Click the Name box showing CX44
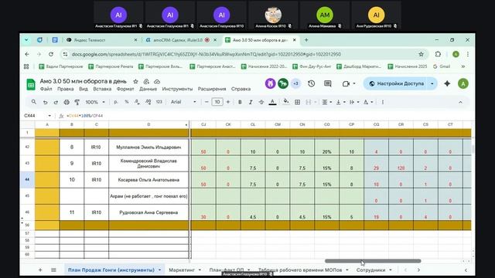 pyautogui.click(x=37, y=116)
